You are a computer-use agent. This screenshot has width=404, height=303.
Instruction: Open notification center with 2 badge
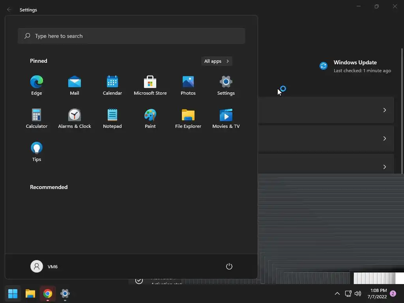coord(393,294)
